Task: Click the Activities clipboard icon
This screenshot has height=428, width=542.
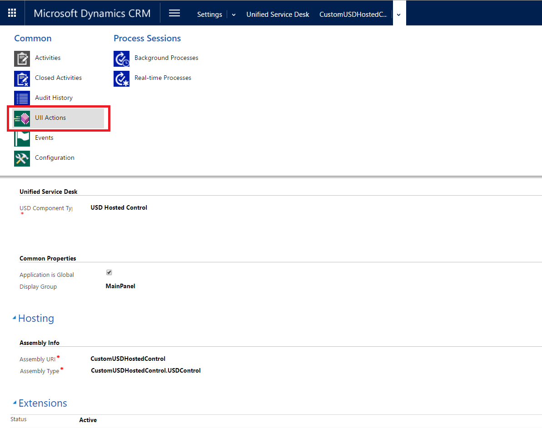Action: click(22, 59)
